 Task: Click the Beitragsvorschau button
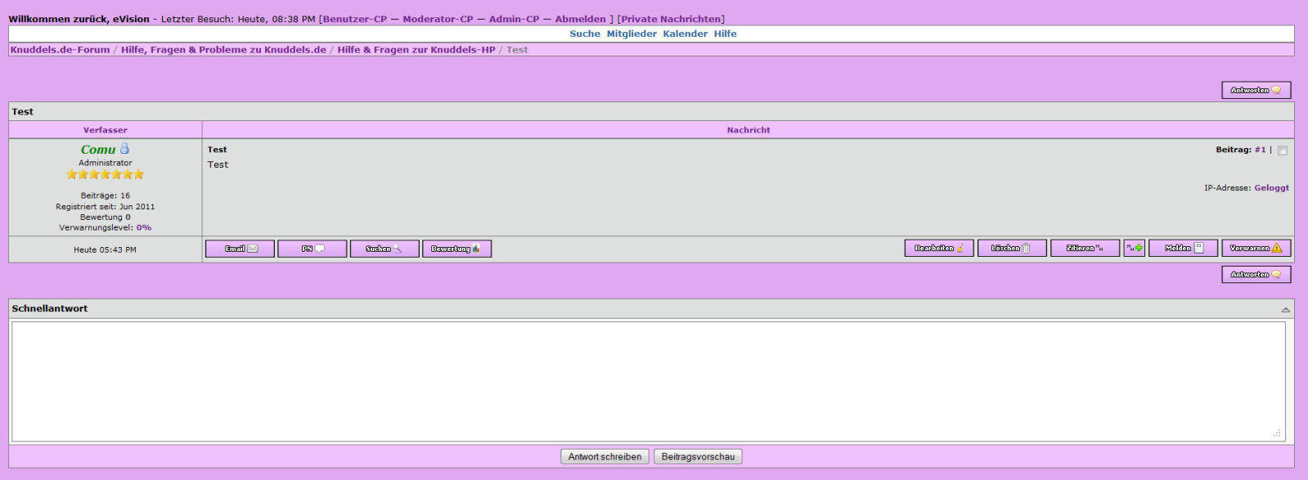tap(698, 456)
